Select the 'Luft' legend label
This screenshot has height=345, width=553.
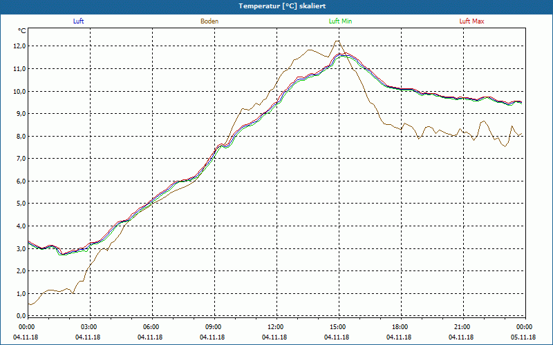click(78, 21)
